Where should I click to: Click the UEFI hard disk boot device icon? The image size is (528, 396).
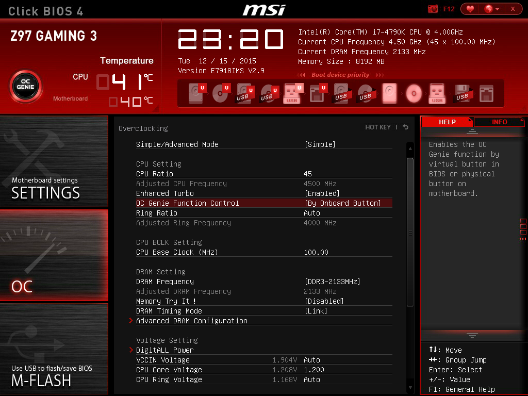coord(196,93)
